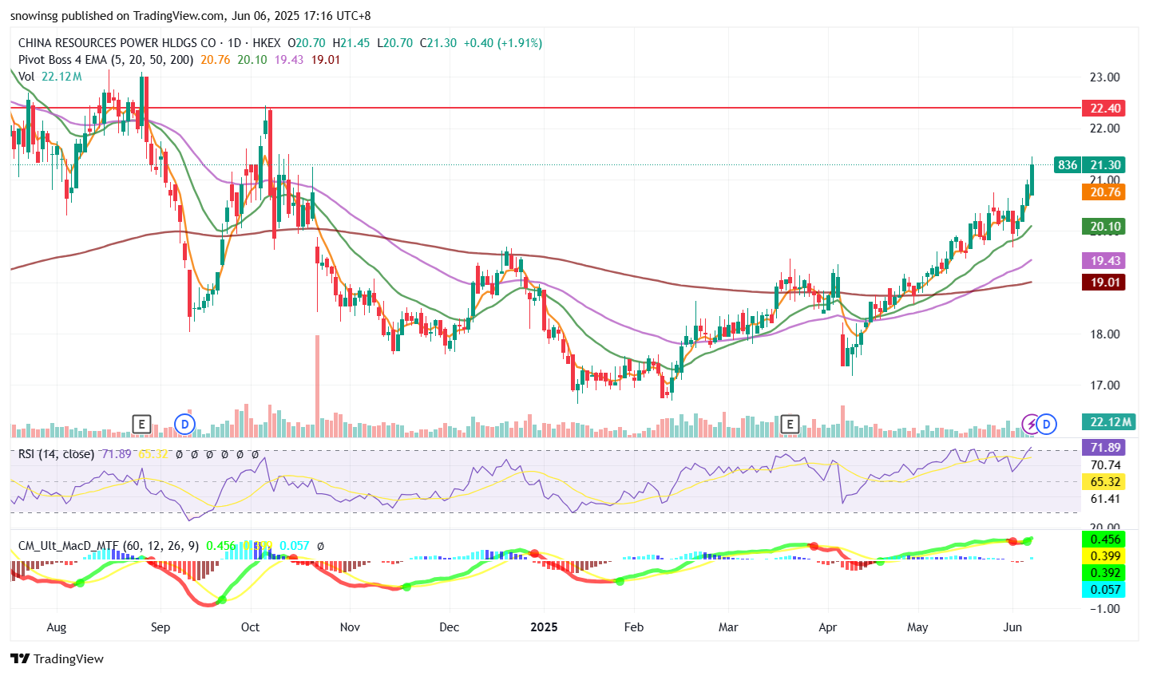Click the Nov label on time axis

tap(350, 627)
